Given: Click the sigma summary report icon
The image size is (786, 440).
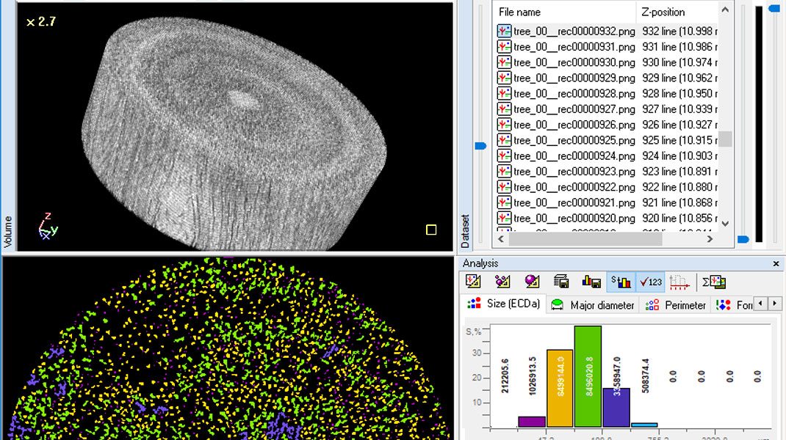Looking at the screenshot, I should (713, 282).
